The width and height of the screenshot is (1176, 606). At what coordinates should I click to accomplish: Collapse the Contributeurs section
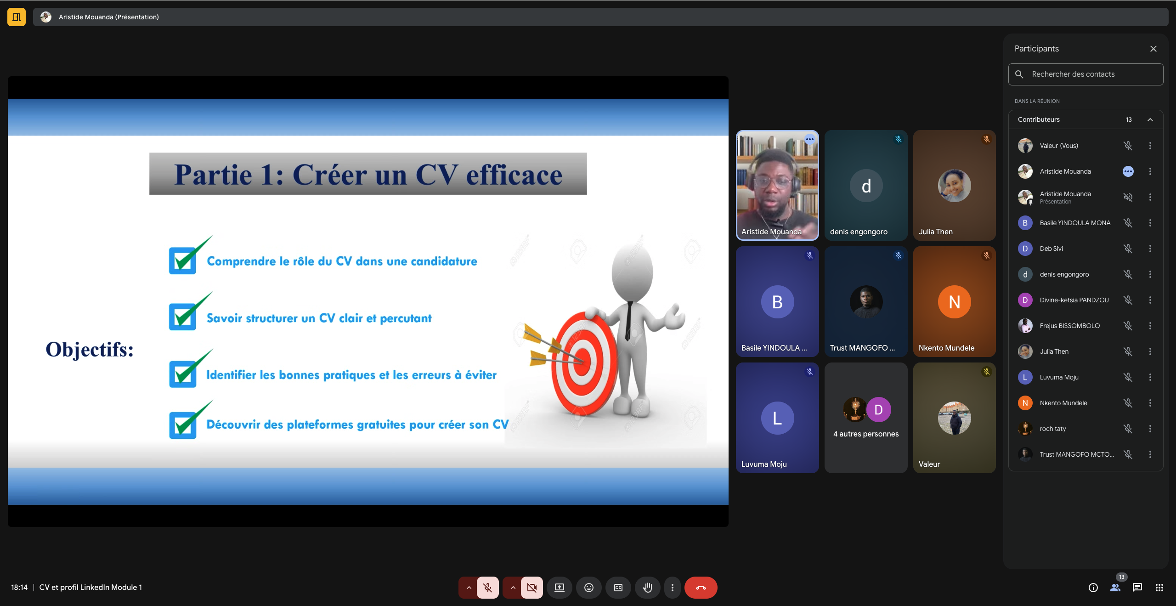coord(1150,119)
